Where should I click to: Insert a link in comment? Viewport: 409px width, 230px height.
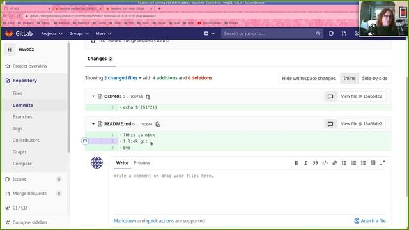(334, 163)
